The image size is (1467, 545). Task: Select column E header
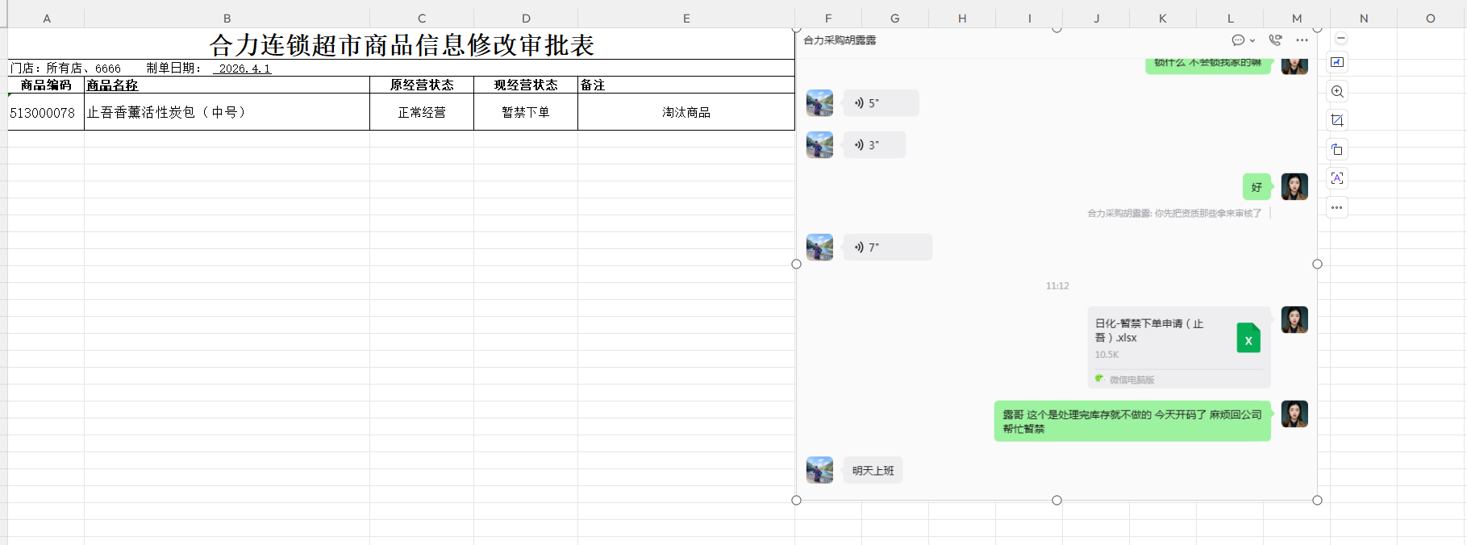tap(686, 18)
